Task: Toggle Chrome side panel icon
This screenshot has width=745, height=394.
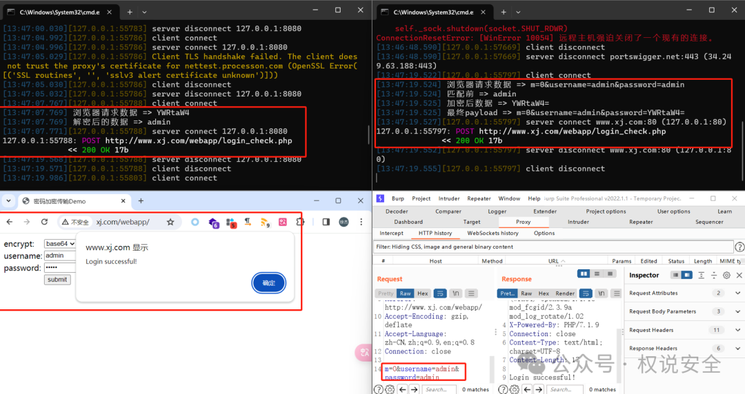Action: (x=326, y=222)
